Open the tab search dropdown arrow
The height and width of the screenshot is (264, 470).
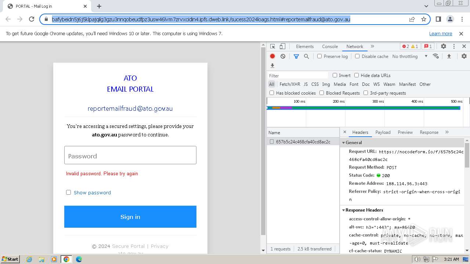426,6
